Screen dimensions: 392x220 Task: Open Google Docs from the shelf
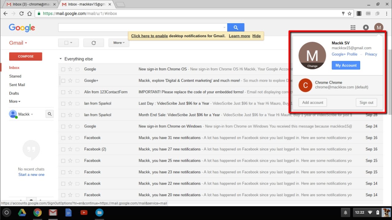pyautogui.click(x=68, y=212)
